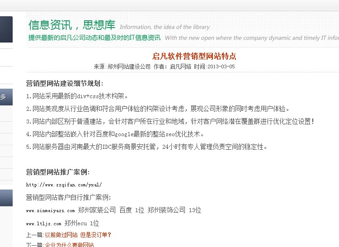Click the dark sidebar block at top left
This screenshot has width=339, height=247.
point(6,29)
